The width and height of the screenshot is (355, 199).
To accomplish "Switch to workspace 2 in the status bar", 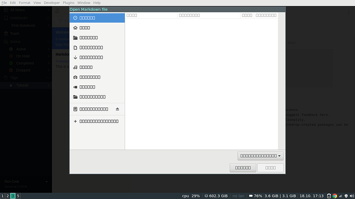I will pos(8,196).
